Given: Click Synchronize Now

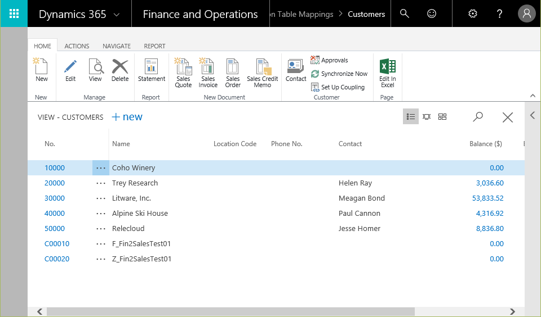Looking at the screenshot, I should click(339, 74).
